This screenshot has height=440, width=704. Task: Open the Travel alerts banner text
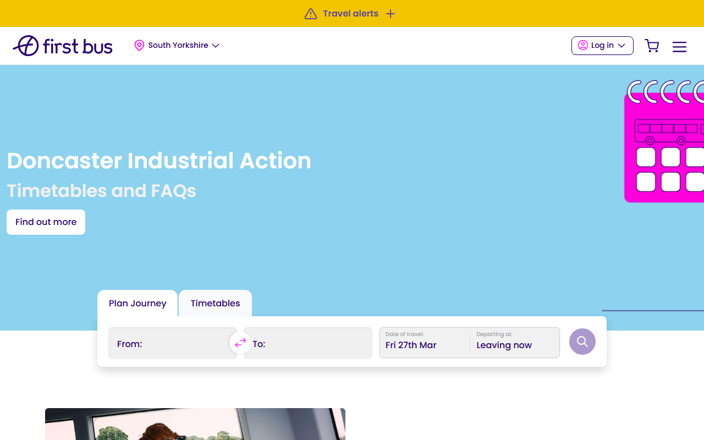[350, 14]
